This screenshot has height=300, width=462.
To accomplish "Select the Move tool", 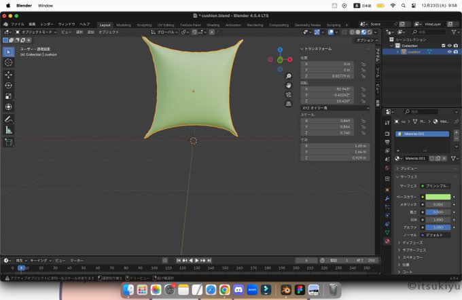I will point(9,75).
